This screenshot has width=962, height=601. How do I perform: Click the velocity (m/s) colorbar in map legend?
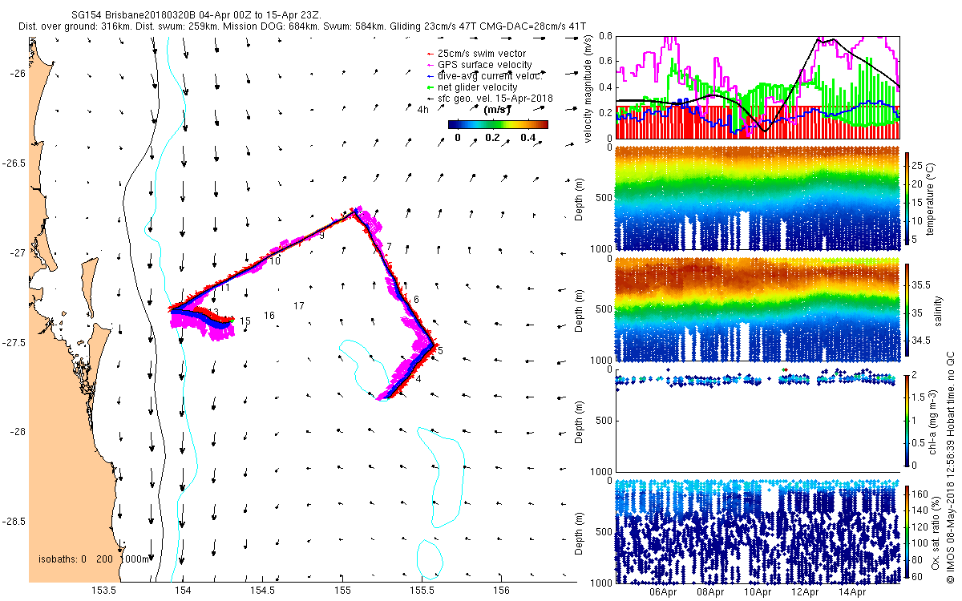pyautogui.click(x=498, y=124)
